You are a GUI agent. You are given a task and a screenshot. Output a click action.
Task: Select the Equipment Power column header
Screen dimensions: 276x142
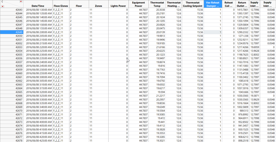click(x=139, y=4)
